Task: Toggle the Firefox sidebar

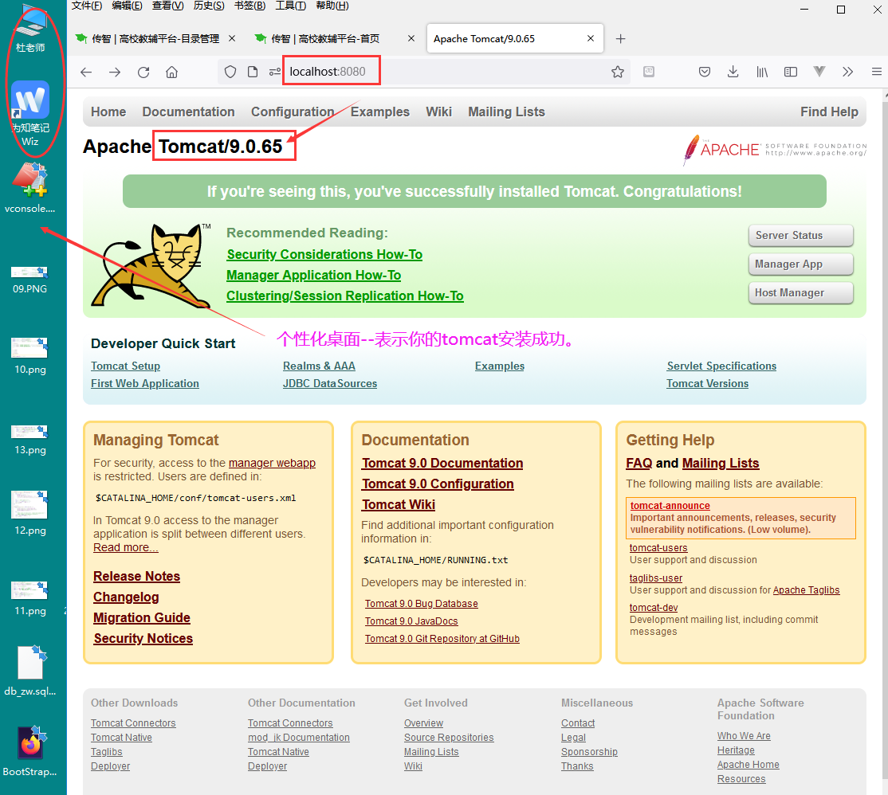Action: [791, 72]
